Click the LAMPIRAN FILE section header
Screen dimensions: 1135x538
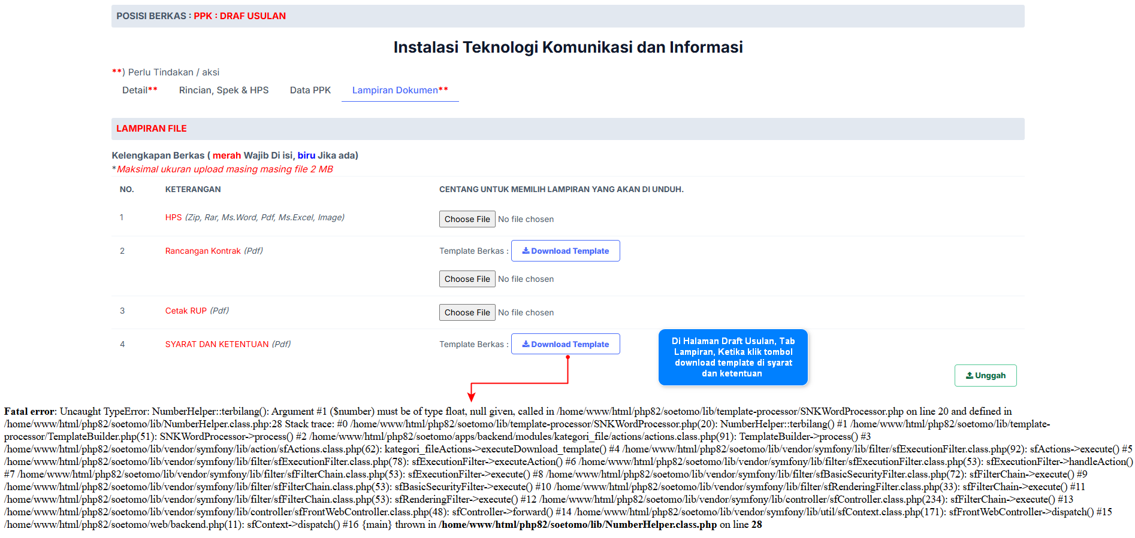[152, 129]
